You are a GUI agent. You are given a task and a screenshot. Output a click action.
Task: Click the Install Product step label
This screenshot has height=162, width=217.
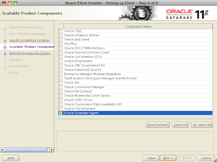point(19,66)
